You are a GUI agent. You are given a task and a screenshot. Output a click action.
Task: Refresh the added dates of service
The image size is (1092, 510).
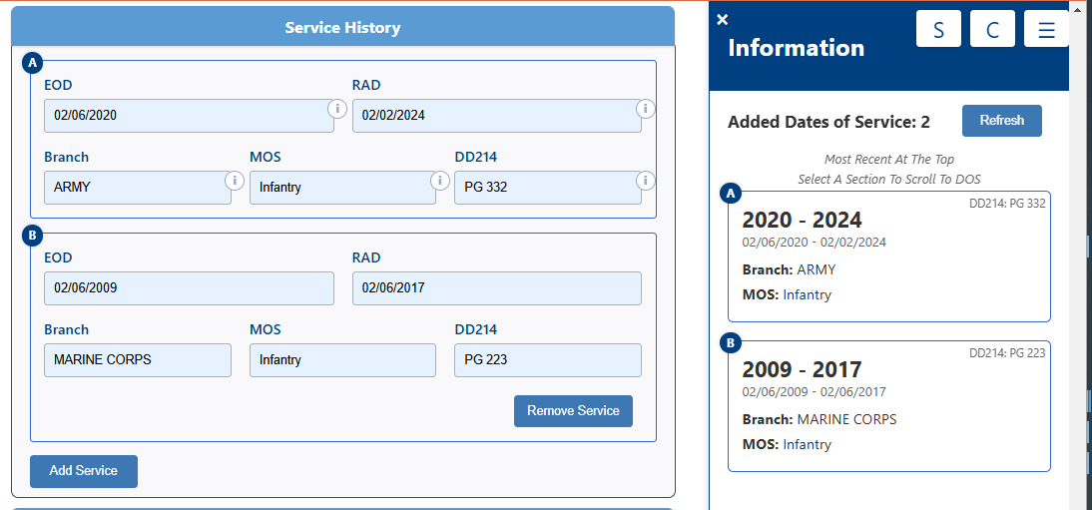click(x=1001, y=121)
